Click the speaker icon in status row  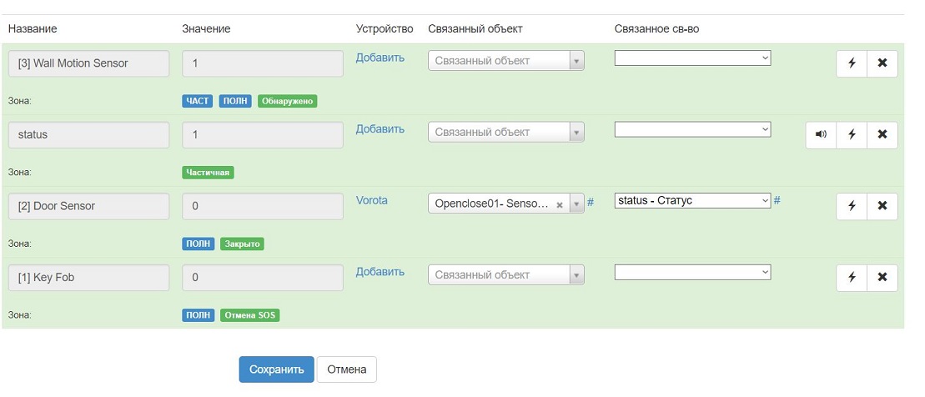click(821, 135)
